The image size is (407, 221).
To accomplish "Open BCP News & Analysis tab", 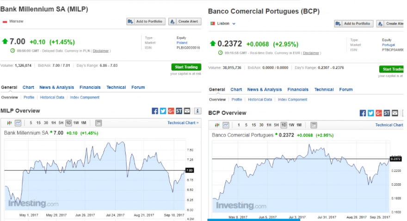I will click(265, 89).
